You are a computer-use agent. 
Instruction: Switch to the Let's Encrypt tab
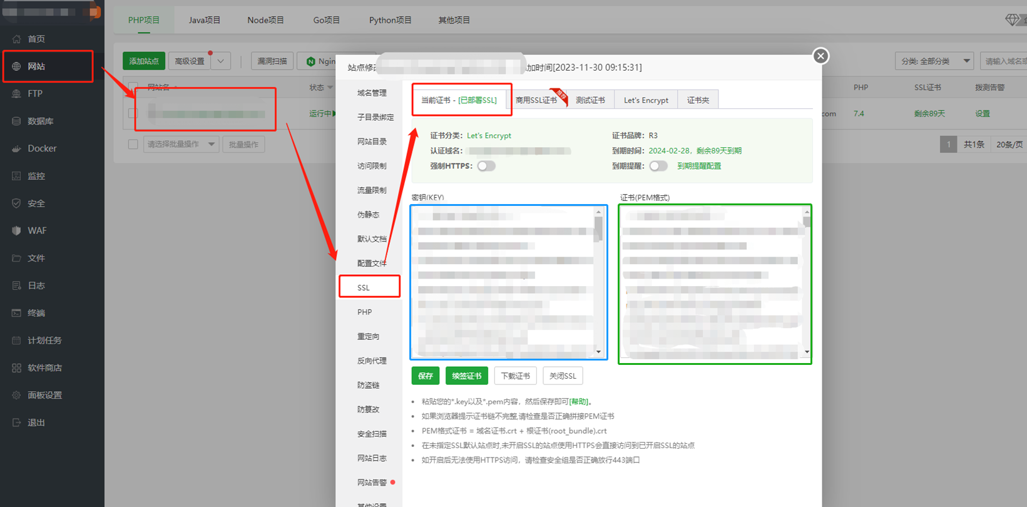pyautogui.click(x=646, y=100)
